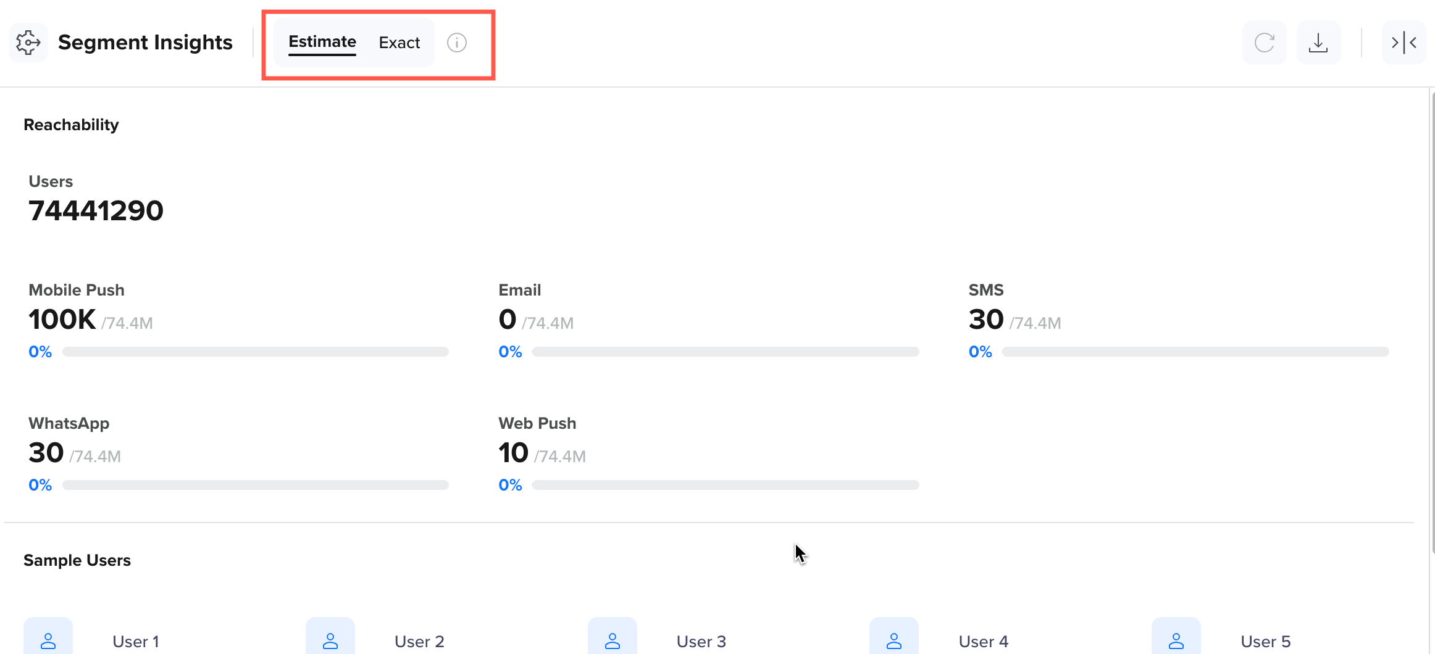Screen dimensions: 1435x654
Task: Click the Web Push reachability progress bar
Action: [726, 484]
